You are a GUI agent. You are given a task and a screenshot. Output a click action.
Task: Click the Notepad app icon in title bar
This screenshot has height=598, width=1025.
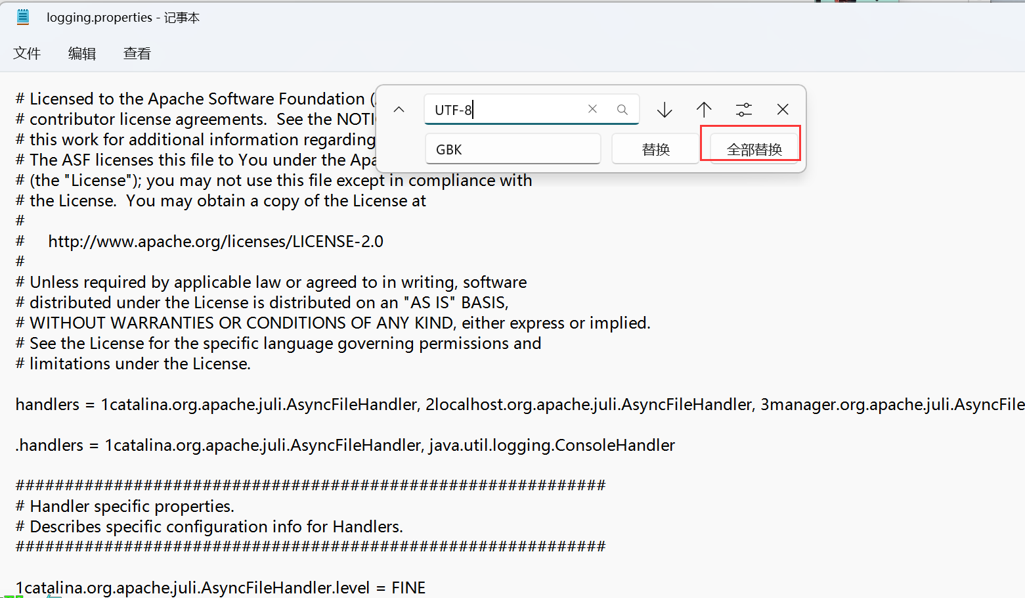click(x=23, y=17)
